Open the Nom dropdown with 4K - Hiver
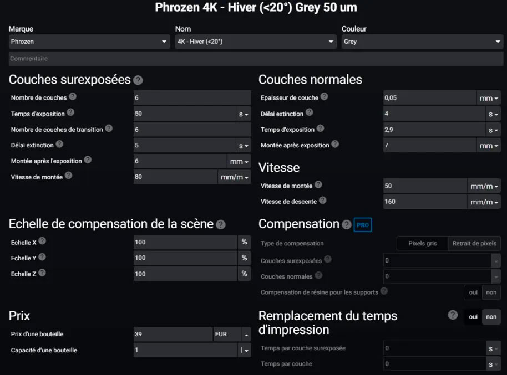 (256, 42)
